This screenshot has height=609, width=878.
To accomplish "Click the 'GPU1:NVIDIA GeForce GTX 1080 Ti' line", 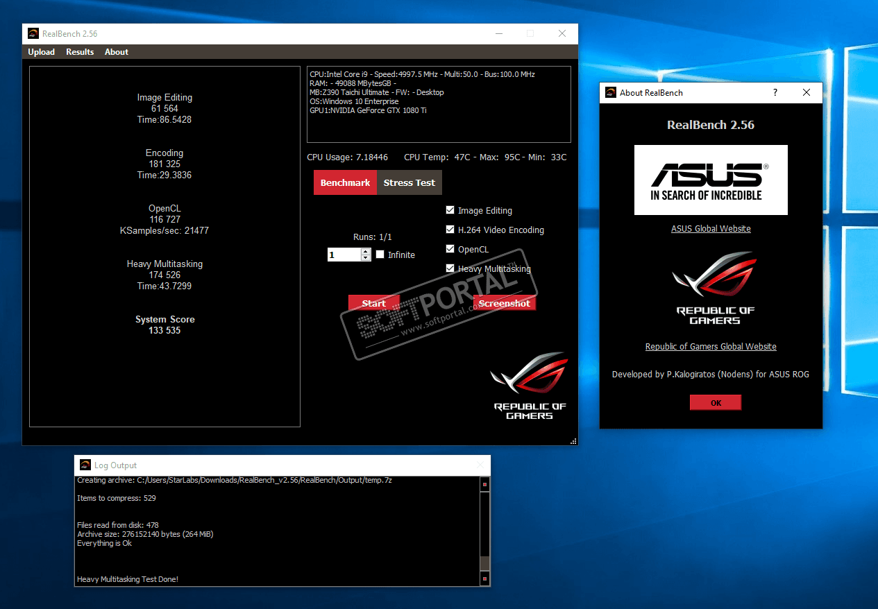I will [x=368, y=110].
